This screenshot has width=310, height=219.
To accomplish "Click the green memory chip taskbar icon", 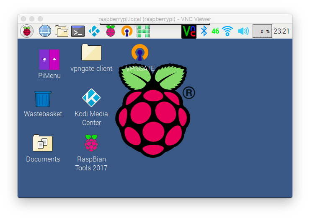I will (143, 31).
